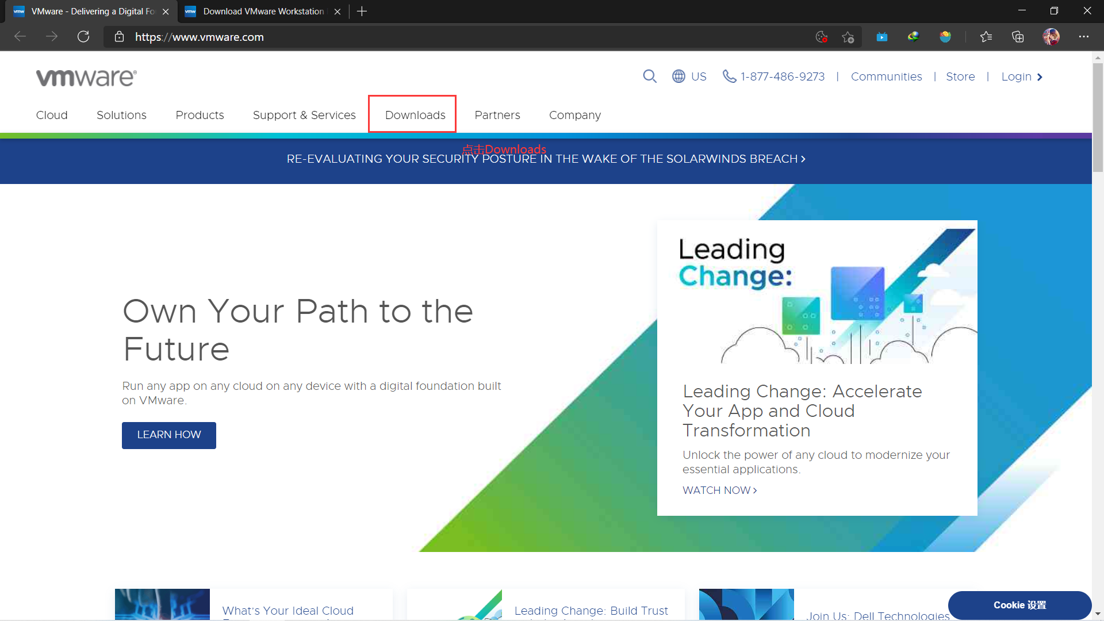
Task: Click the browser refresh button
Action: coord(83,37)
